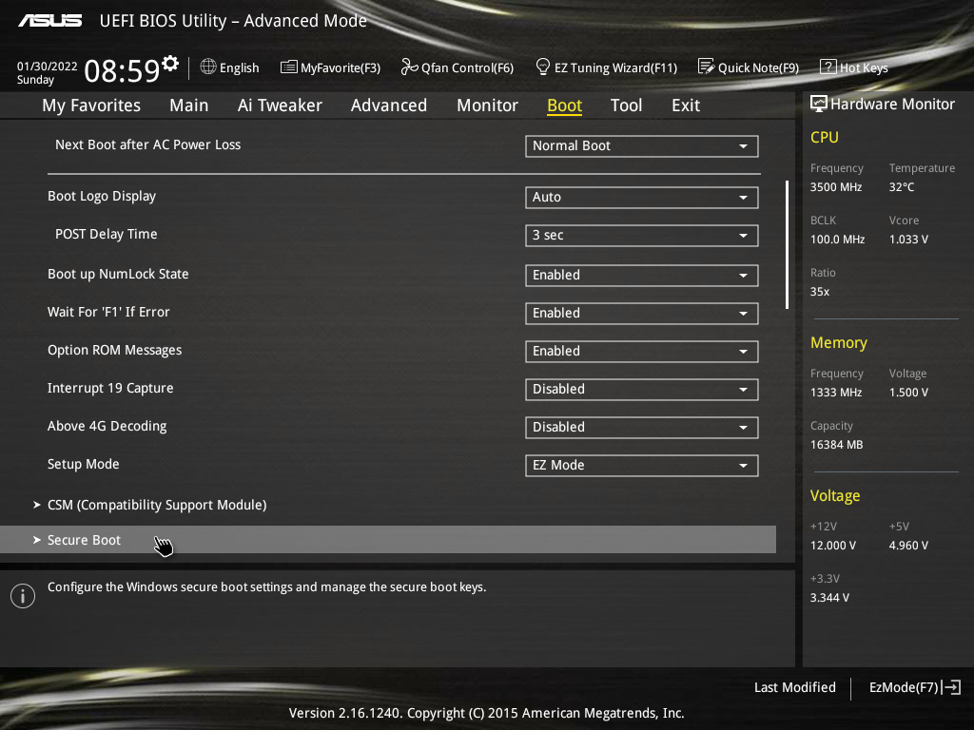Click the Qfan Control fan icon
974x730 pixels.
click(409, 67)
